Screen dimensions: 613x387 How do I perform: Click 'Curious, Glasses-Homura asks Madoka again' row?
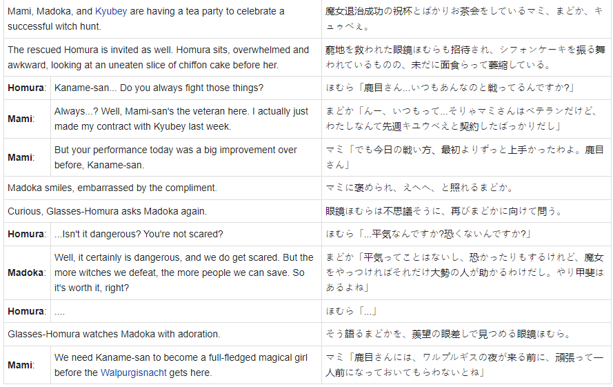tap(107, 211)
